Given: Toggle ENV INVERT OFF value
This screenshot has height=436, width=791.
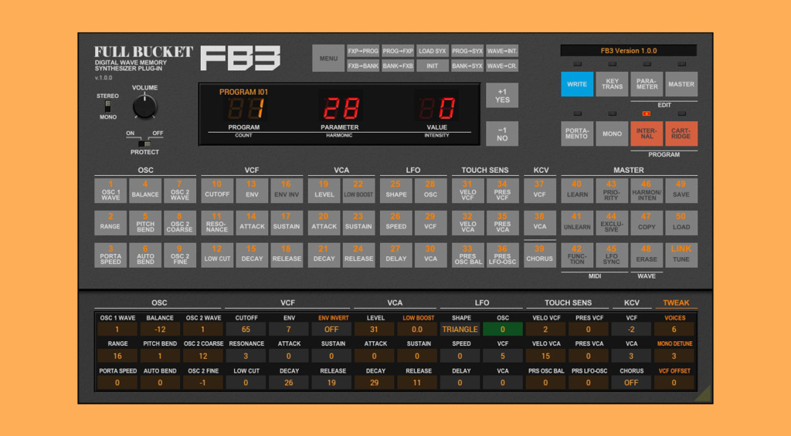Looking at the screenshot, I should coord(331,330).
